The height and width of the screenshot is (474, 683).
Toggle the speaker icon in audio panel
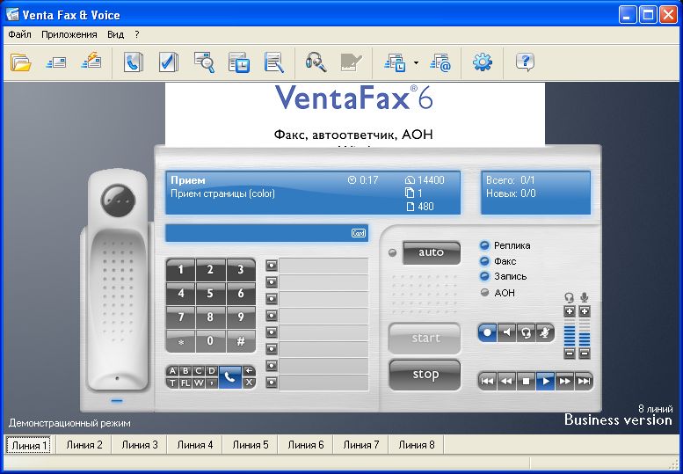pyautogui.click(x=506, y=332)
